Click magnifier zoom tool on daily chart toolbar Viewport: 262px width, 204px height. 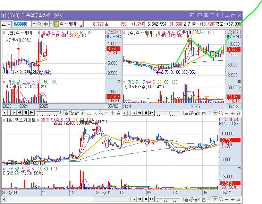[x=221, y=199]
